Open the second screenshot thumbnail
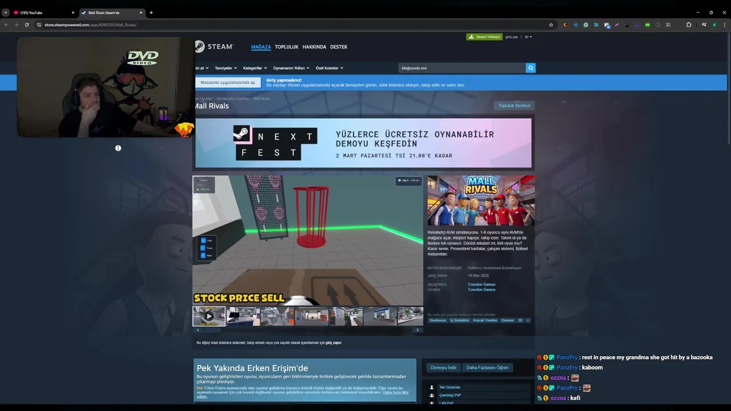Image resolution: width=731 pixels, height=411 pixels. [243, 316]
